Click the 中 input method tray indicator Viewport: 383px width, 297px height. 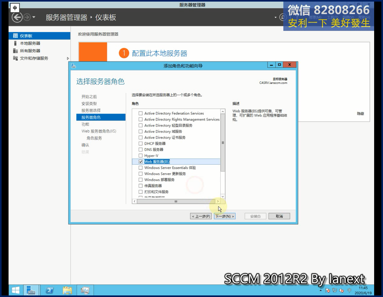349,290
